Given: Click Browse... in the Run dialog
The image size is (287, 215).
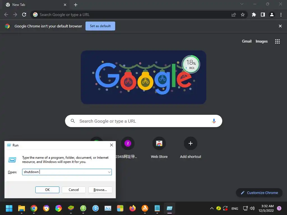Looking at the screenshot, I should (x=100, y=190).
